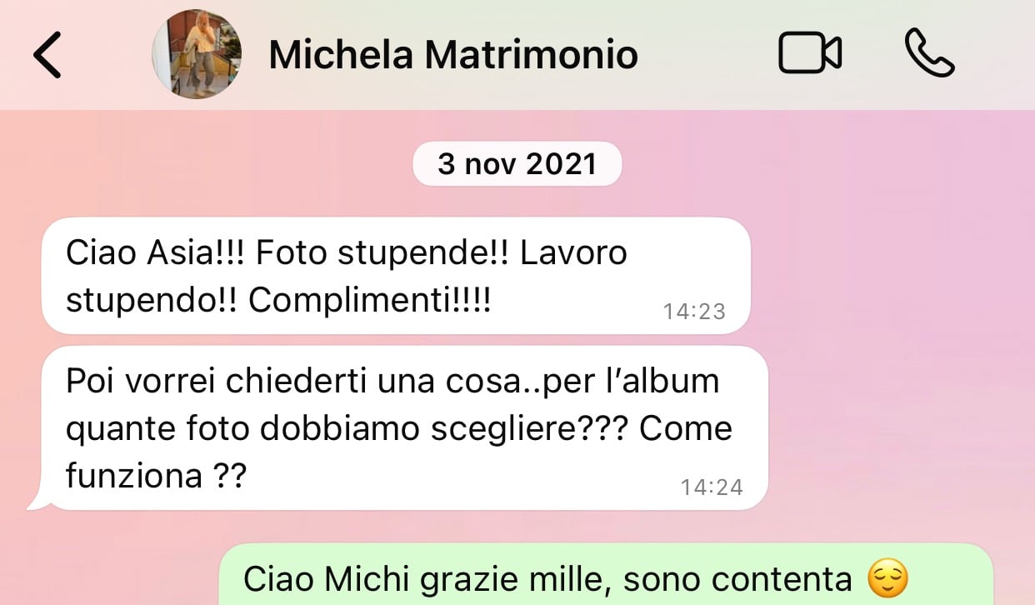The height and width of the screenshot is (605, 1035).
Task: Go back using the left chevron arrow
Action: 47,55
